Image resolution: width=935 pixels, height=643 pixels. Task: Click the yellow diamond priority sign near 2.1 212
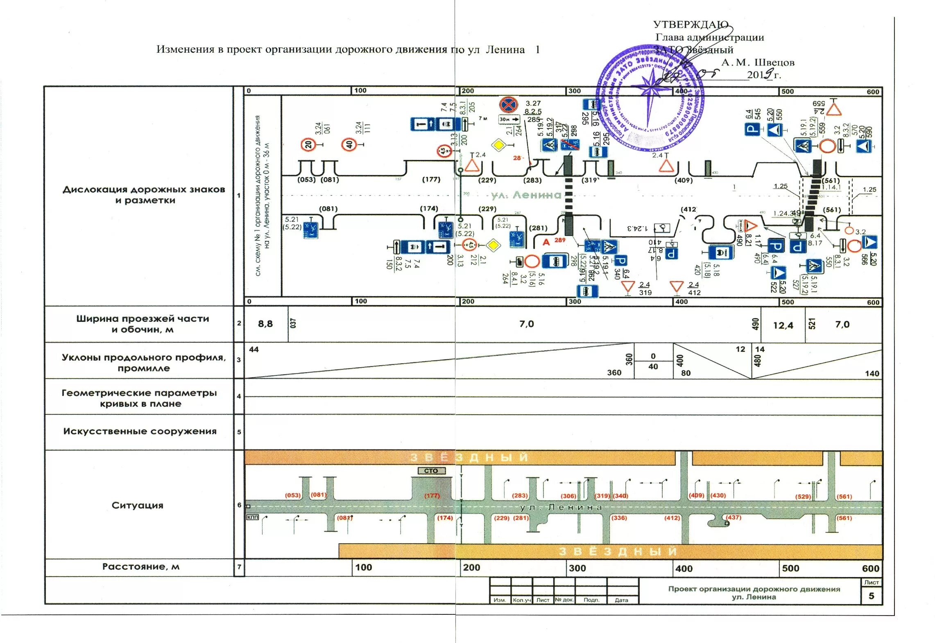coord(493,245)
